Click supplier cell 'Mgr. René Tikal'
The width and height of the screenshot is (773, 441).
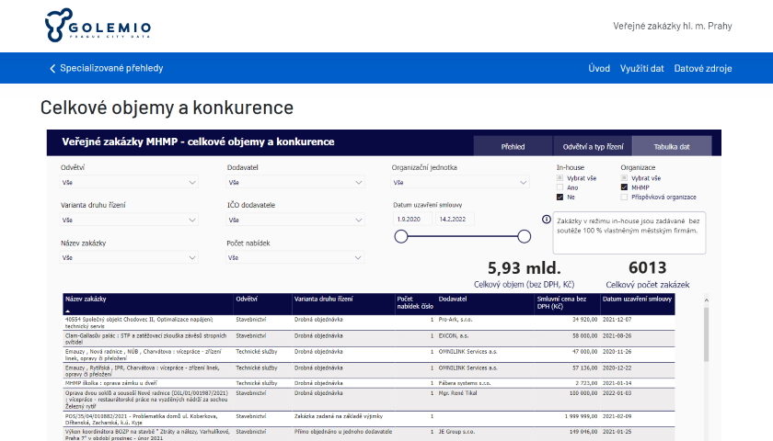pos(457,393)
